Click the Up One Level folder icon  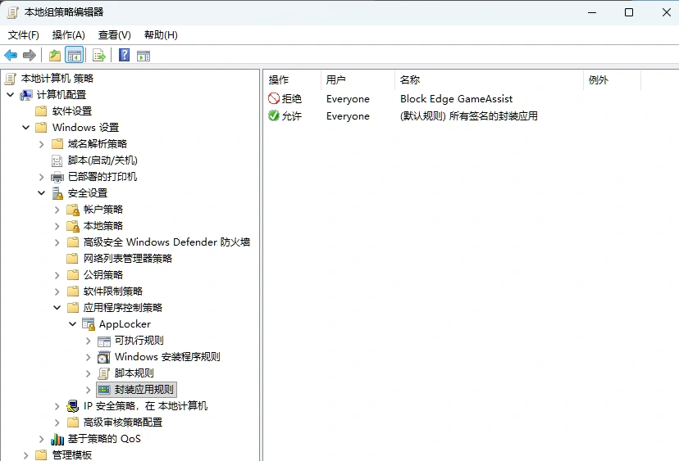pyautogui.click(x=55, y=56)
